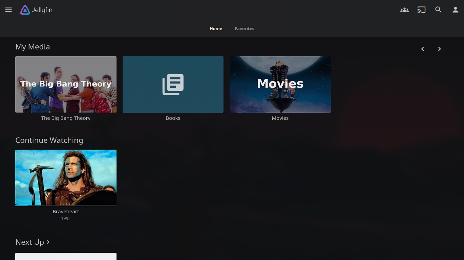The width and height of the screenshot is (464, 260).
Task: Open the SyncPlay group options
Action: coord(404,9)
